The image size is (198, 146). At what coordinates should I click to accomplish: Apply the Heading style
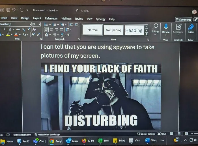[x=134, y=30]
